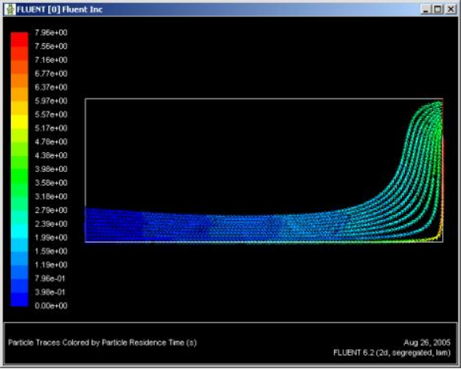Click the legend label 5.97e+00
Viewport: 461px width, 369px height.
click(x=51, y=101)
